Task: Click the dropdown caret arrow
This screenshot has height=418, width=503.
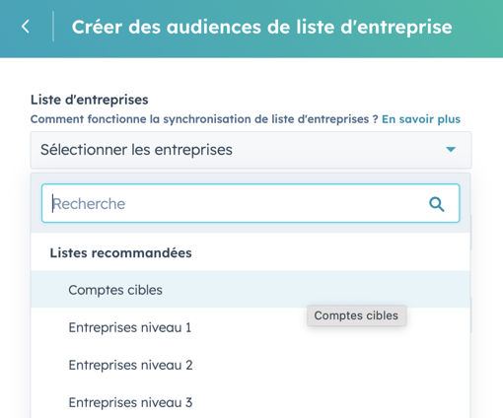Action: pos(451,150)
